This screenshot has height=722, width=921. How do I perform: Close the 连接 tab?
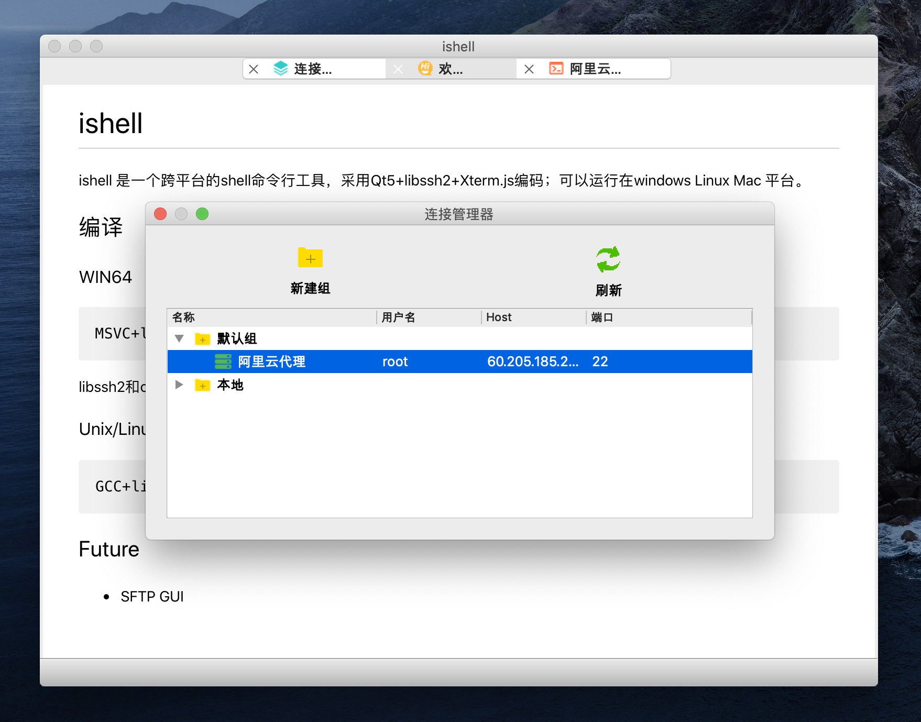click(254, 69)
